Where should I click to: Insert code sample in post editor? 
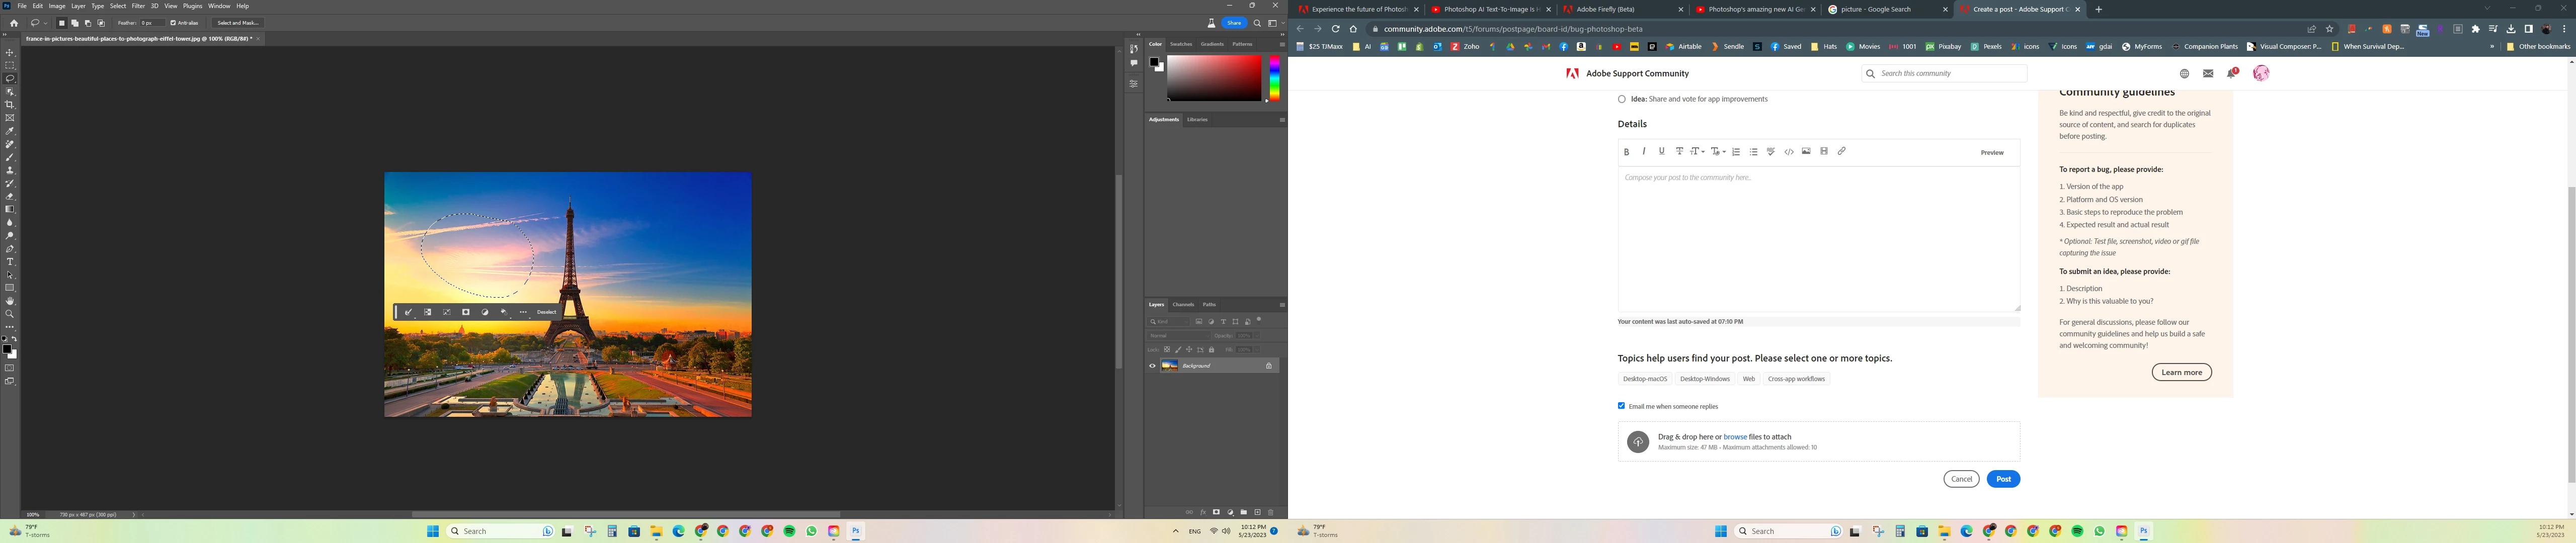pyautogui.click(x=1789, y=152)
